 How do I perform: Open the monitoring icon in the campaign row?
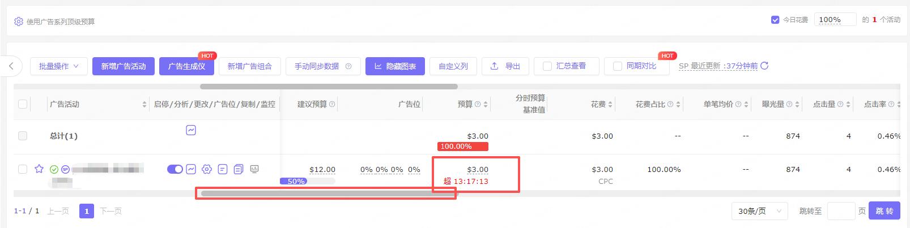(254, 169)
